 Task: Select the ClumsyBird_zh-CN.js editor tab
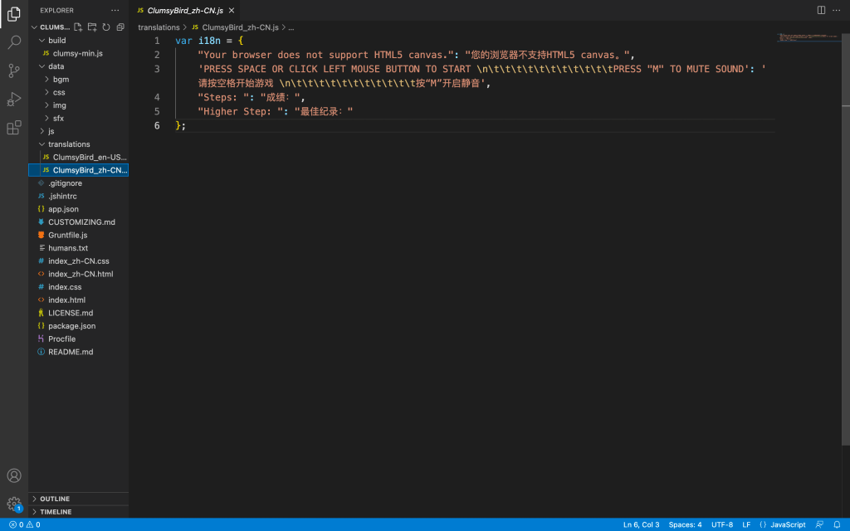tap(184, 10)
